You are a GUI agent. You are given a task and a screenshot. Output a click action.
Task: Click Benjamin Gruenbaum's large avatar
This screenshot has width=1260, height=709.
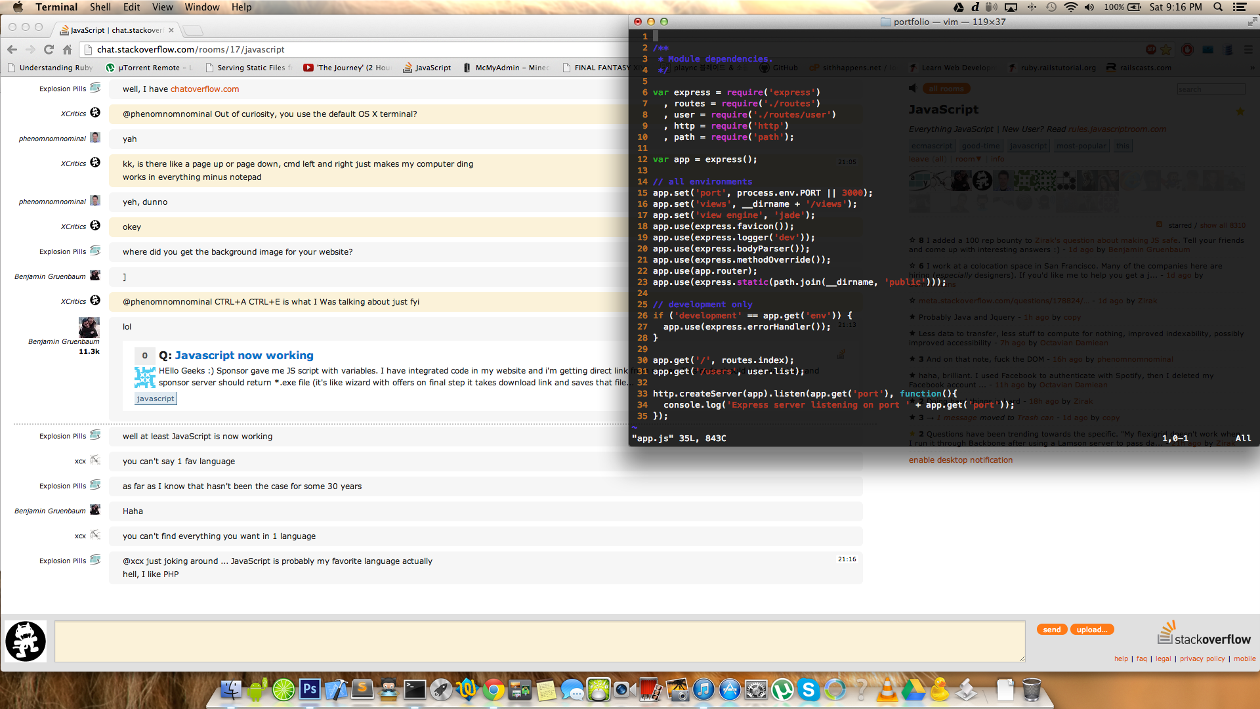[89, 327]
